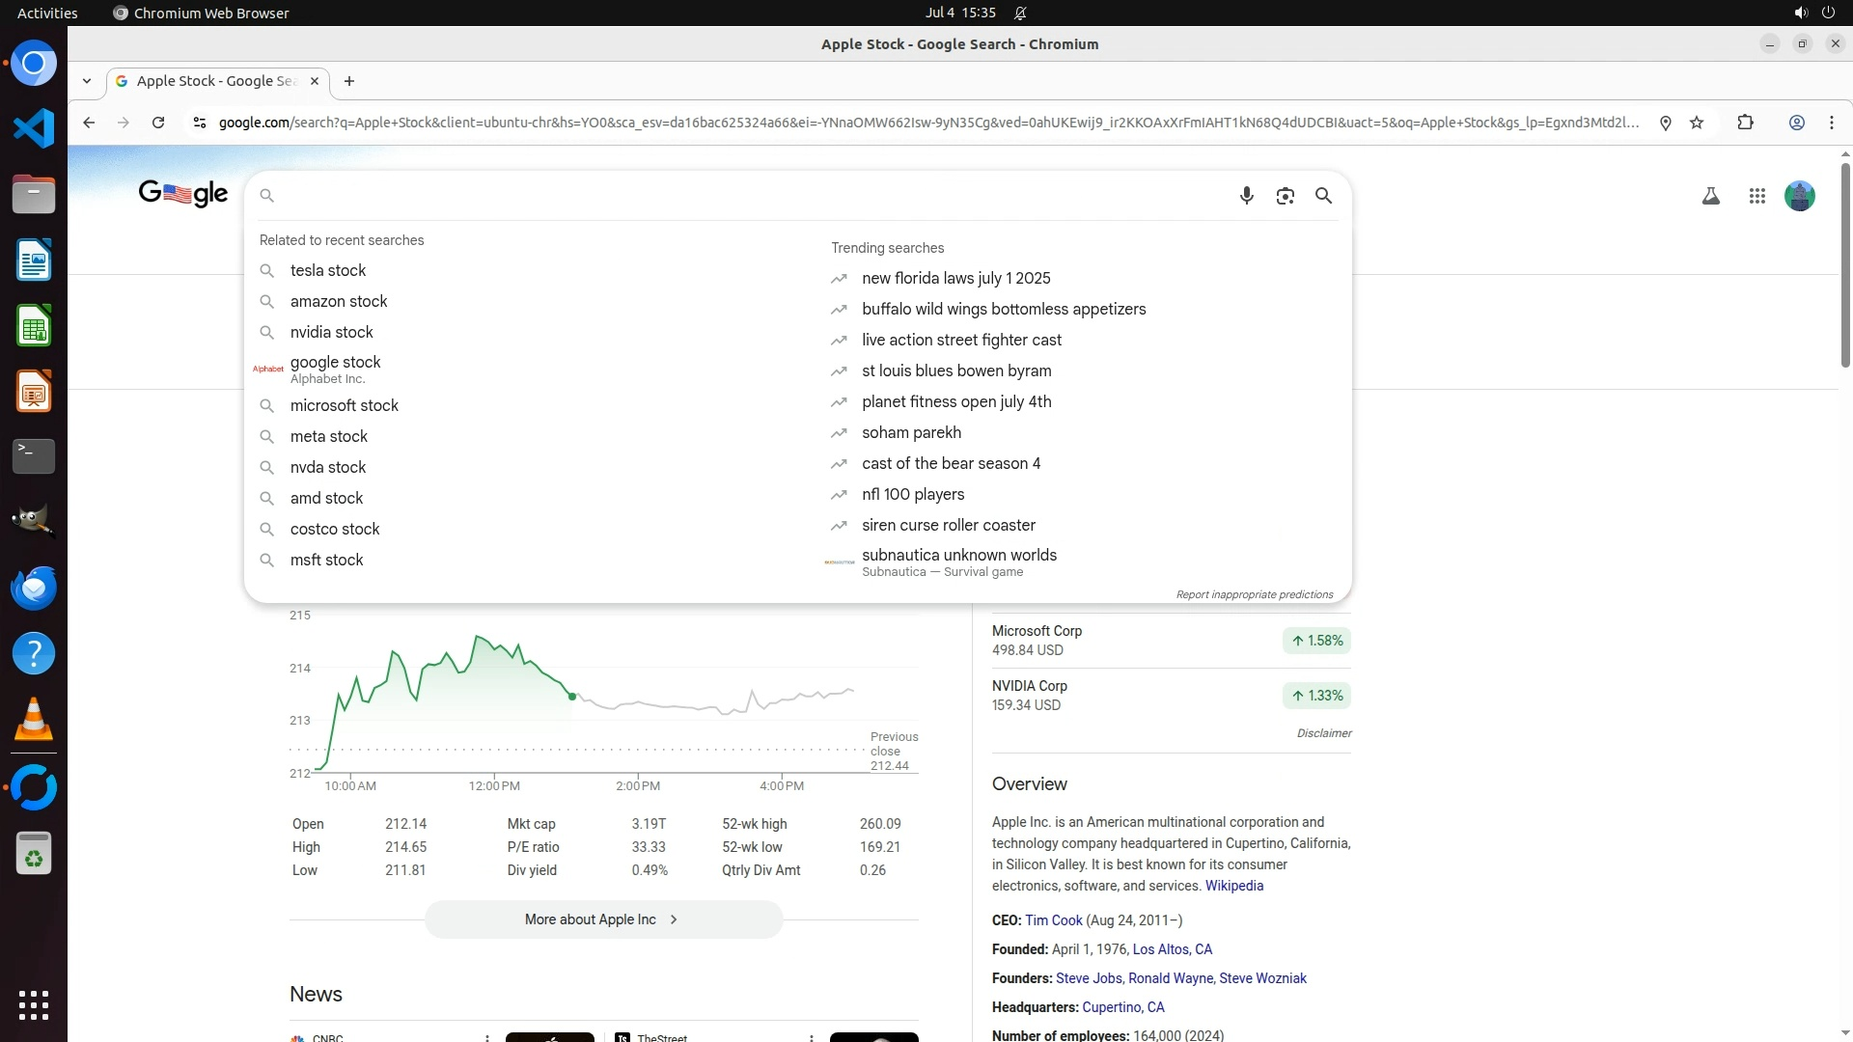Expand the tab search dropdown
Screen dimensions: 1853x1042
tap(87, 81)
